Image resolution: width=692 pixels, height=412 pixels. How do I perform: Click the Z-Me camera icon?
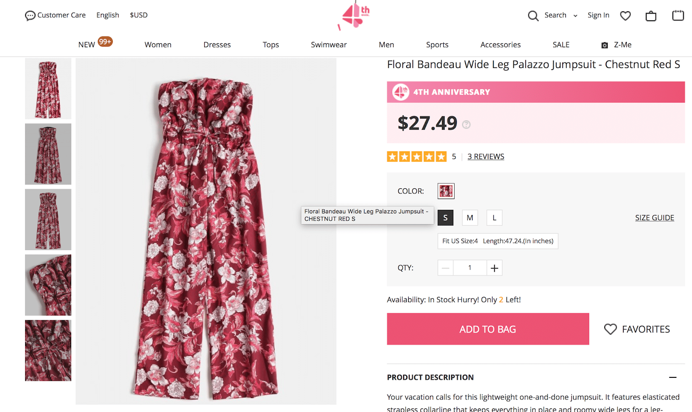pos(605,45)
